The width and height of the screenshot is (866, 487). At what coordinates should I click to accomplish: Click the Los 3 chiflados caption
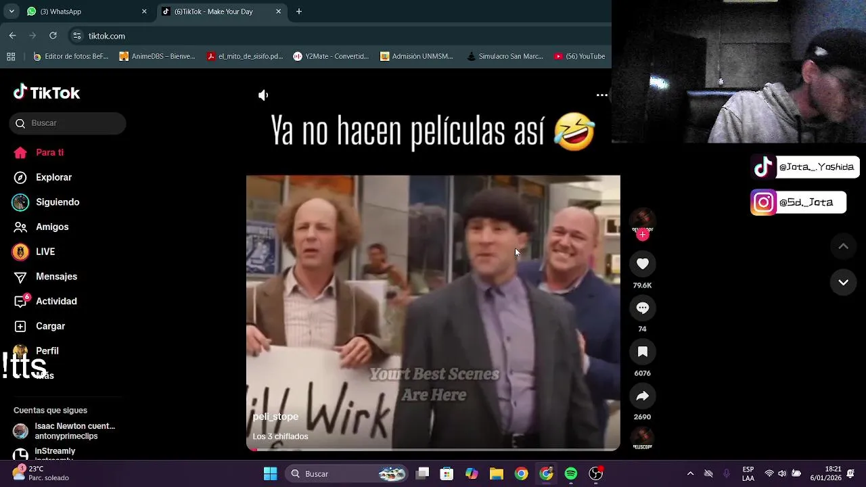(x=280, y=436)
